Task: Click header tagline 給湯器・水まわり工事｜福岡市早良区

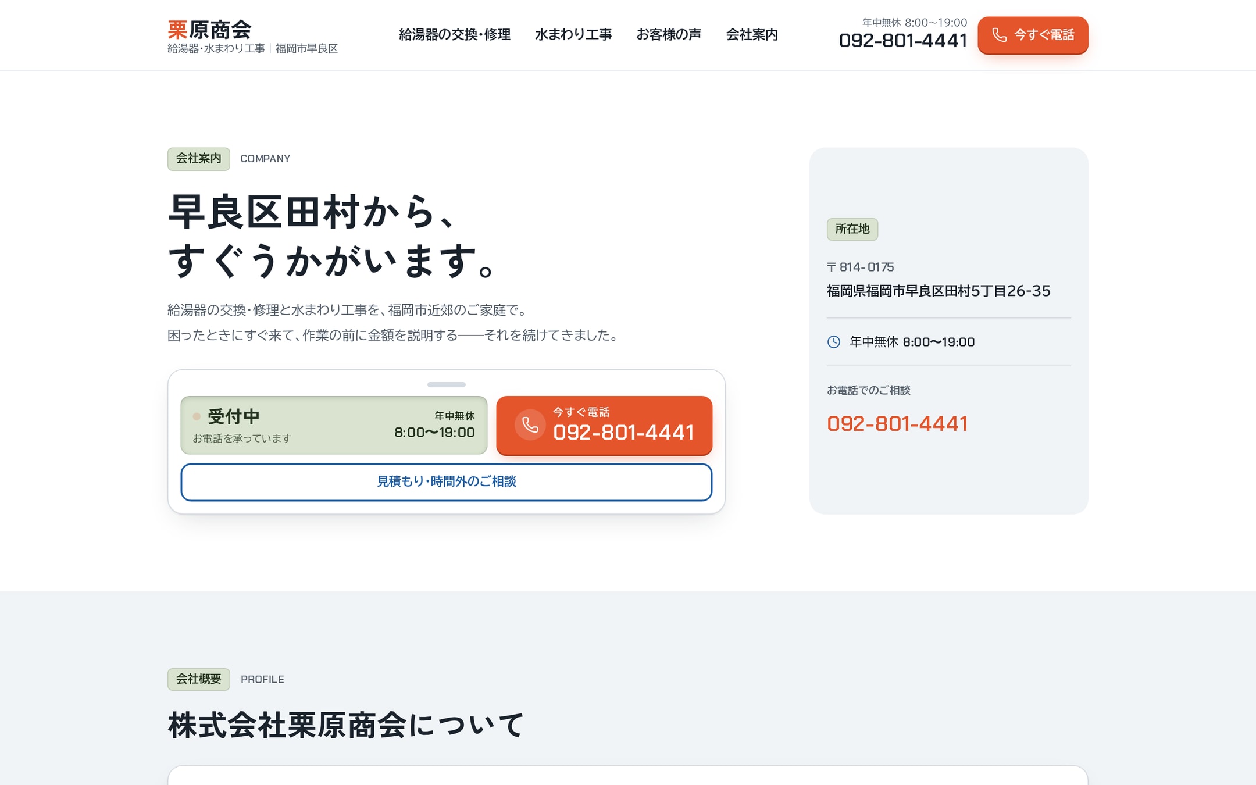Action: coord(252,48)
